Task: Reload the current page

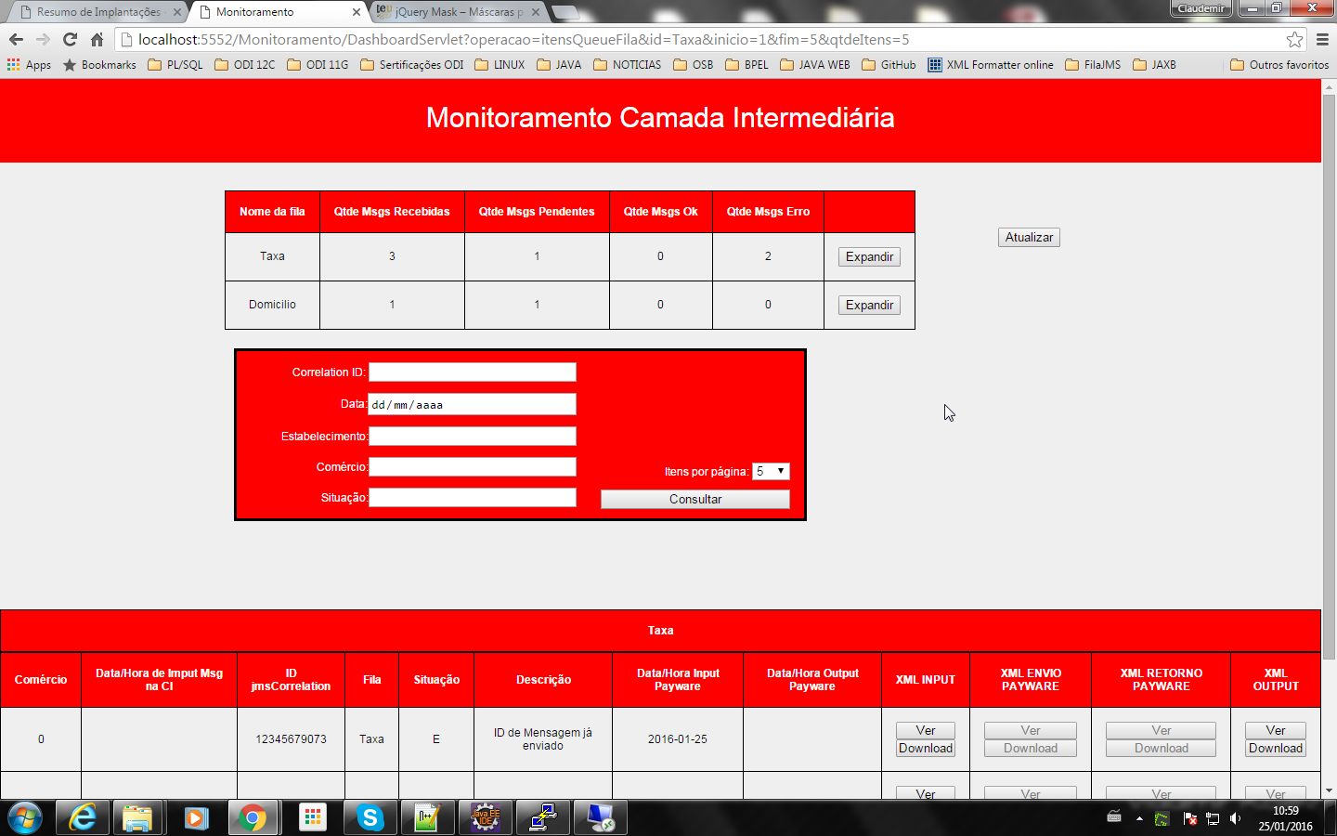Action: pos(70,39)
